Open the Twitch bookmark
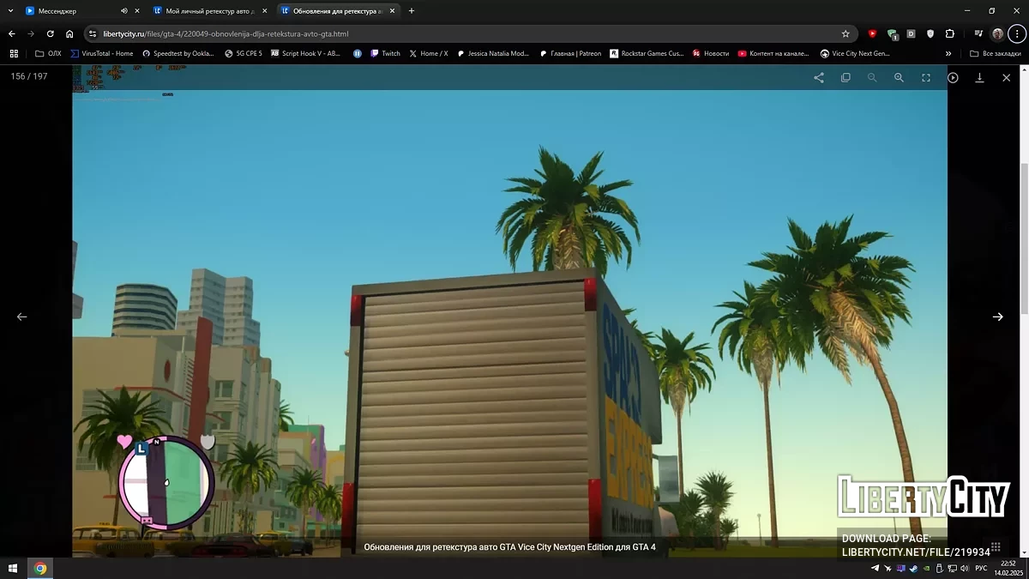The width and height of the screenshot is (1029, 579). 385,53
